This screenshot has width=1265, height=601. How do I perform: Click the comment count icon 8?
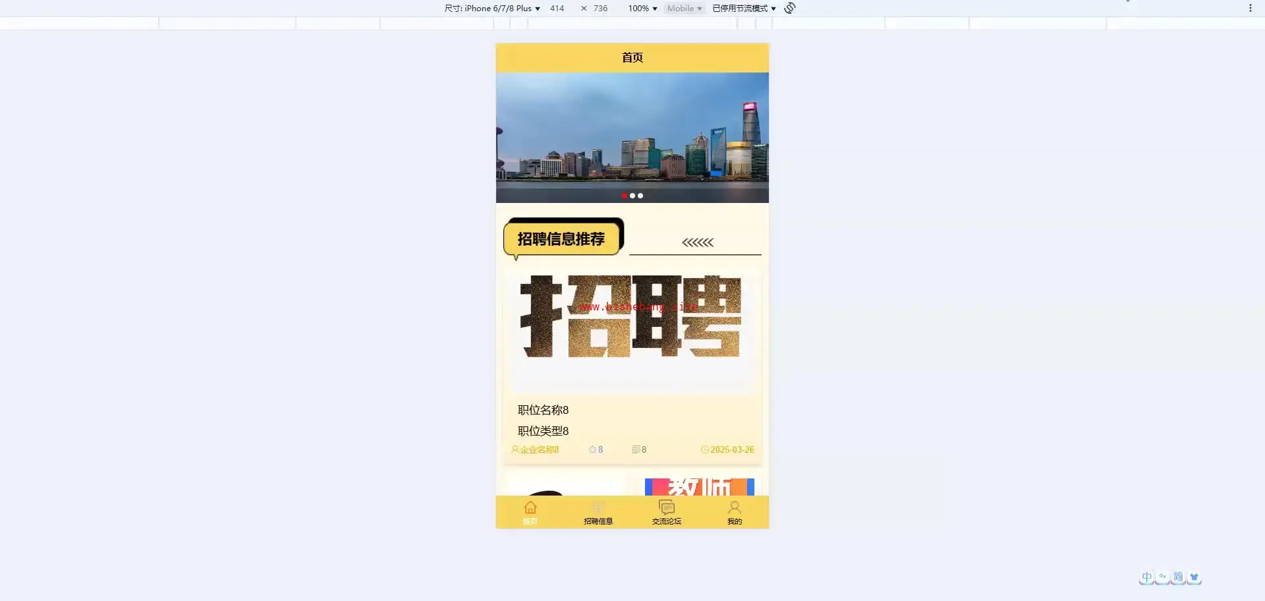click(x=639, y=449)
